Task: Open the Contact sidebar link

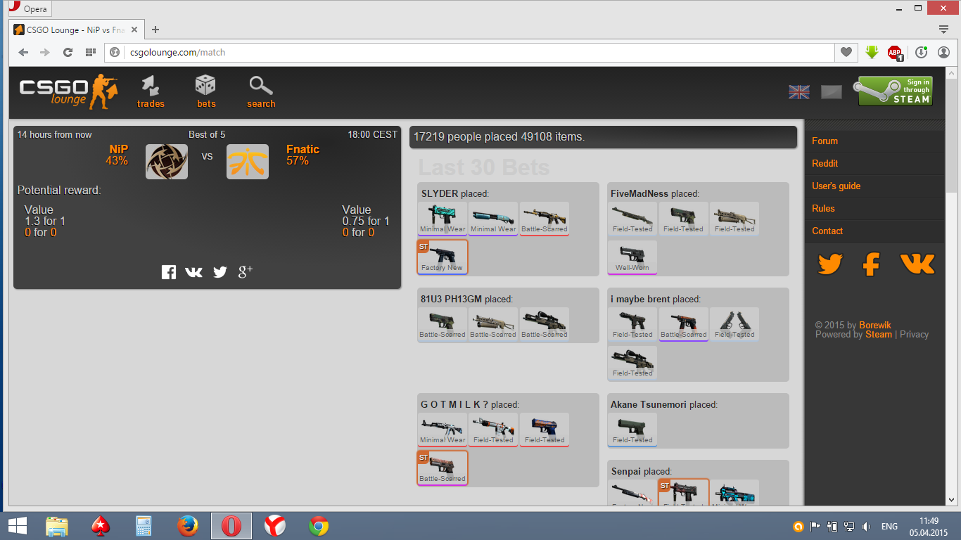Action: [827, 231]
